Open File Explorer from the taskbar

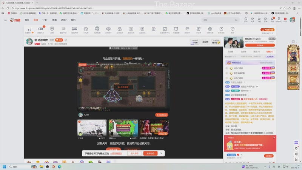[x=41, y=167]
